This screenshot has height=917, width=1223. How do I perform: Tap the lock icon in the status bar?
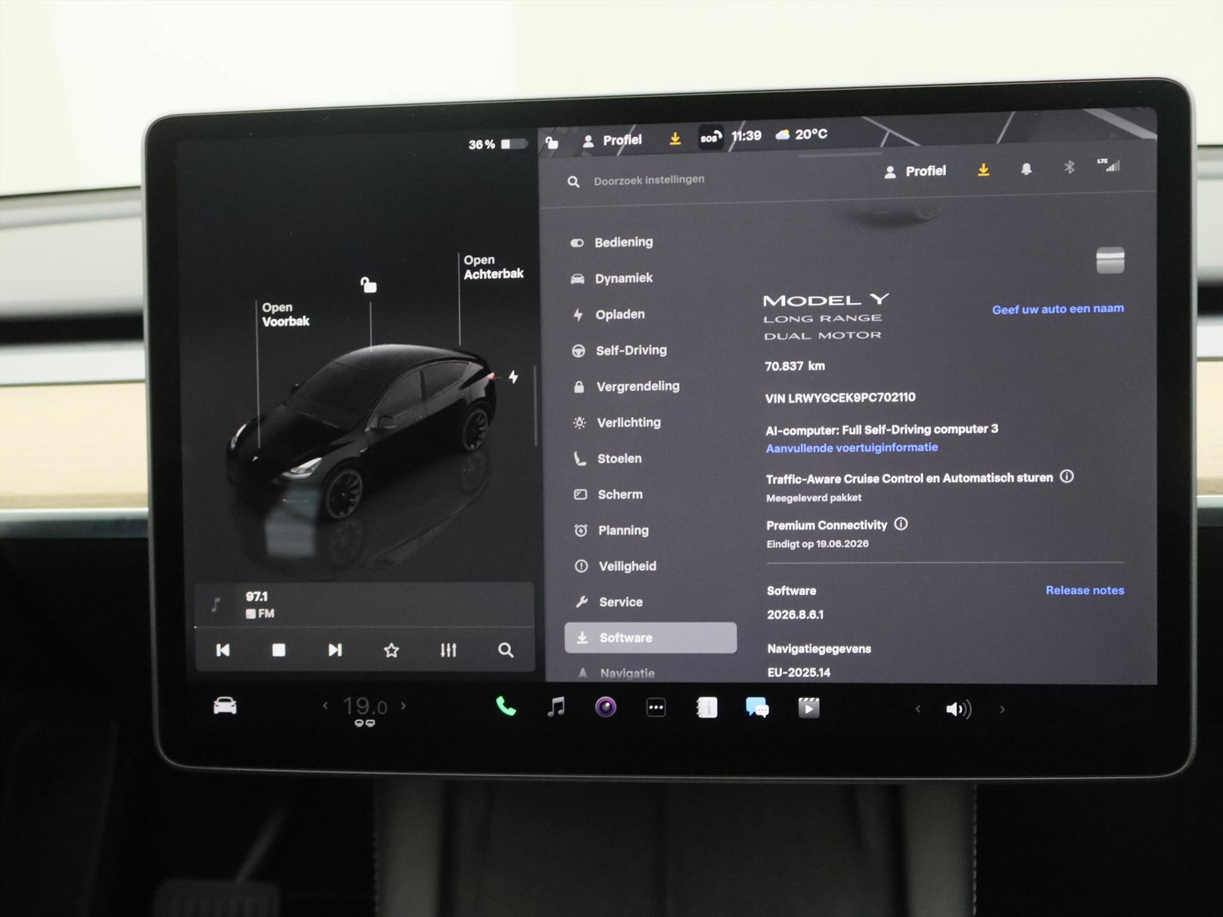click(552, 143)
